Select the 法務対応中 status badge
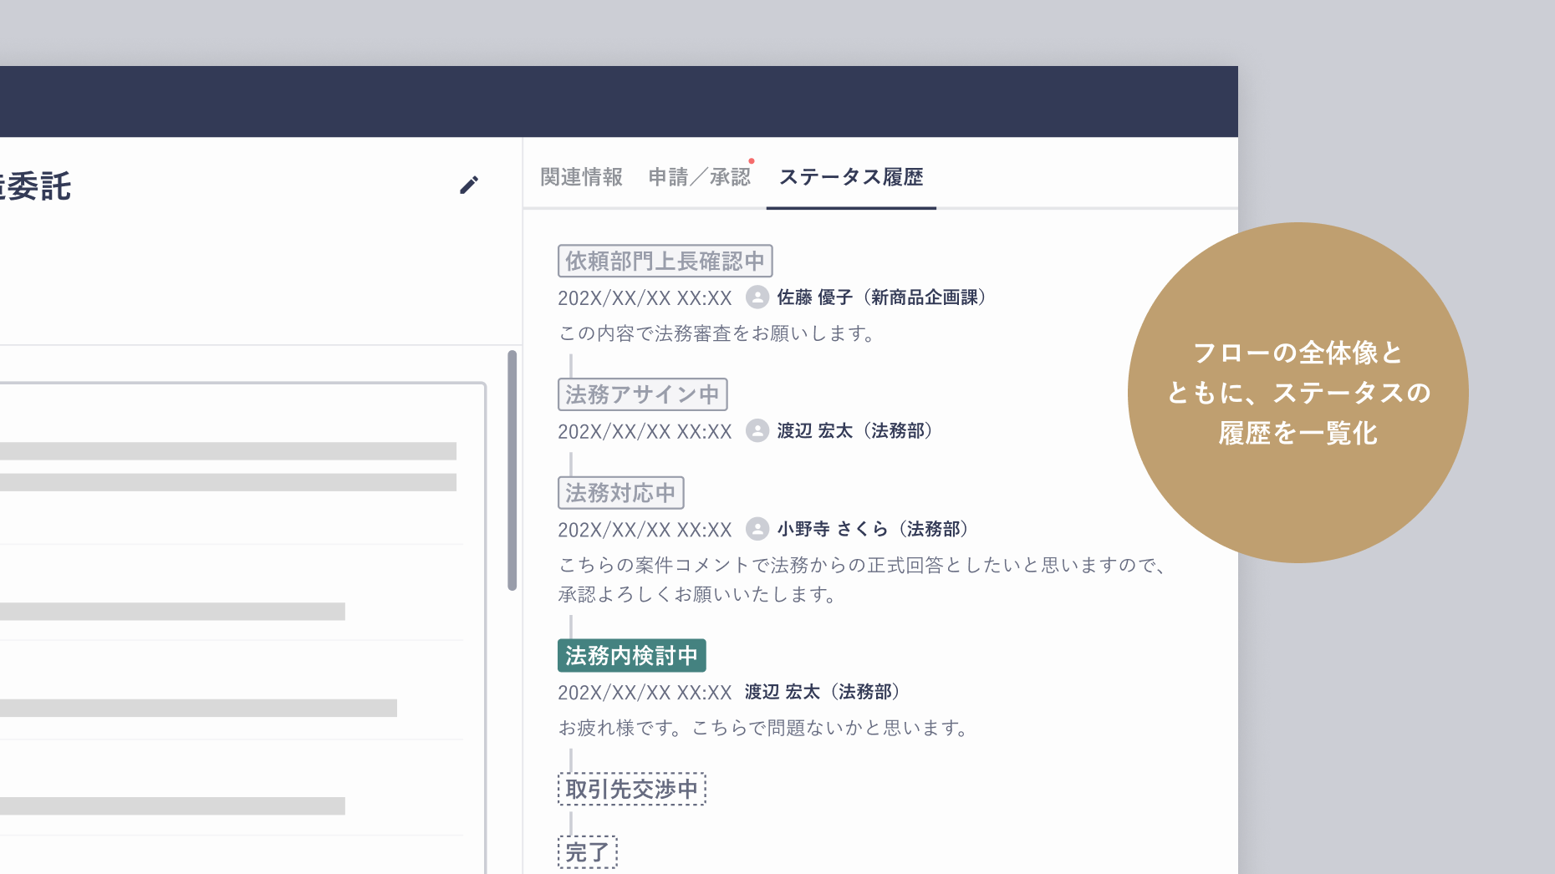This screenshot has width=1555, height=874. click(620, 493)
